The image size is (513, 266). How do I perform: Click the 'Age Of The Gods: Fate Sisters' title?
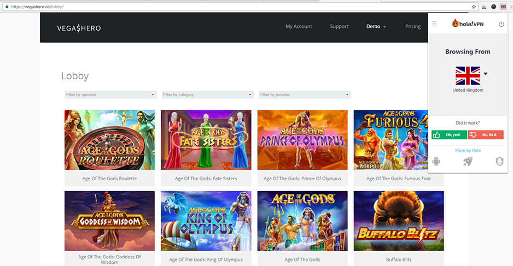[x=206, y=179]
